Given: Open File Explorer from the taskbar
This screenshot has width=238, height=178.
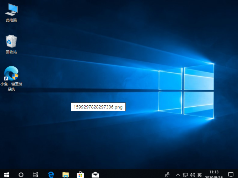Looking at the screenshot, I should (66, 174).
